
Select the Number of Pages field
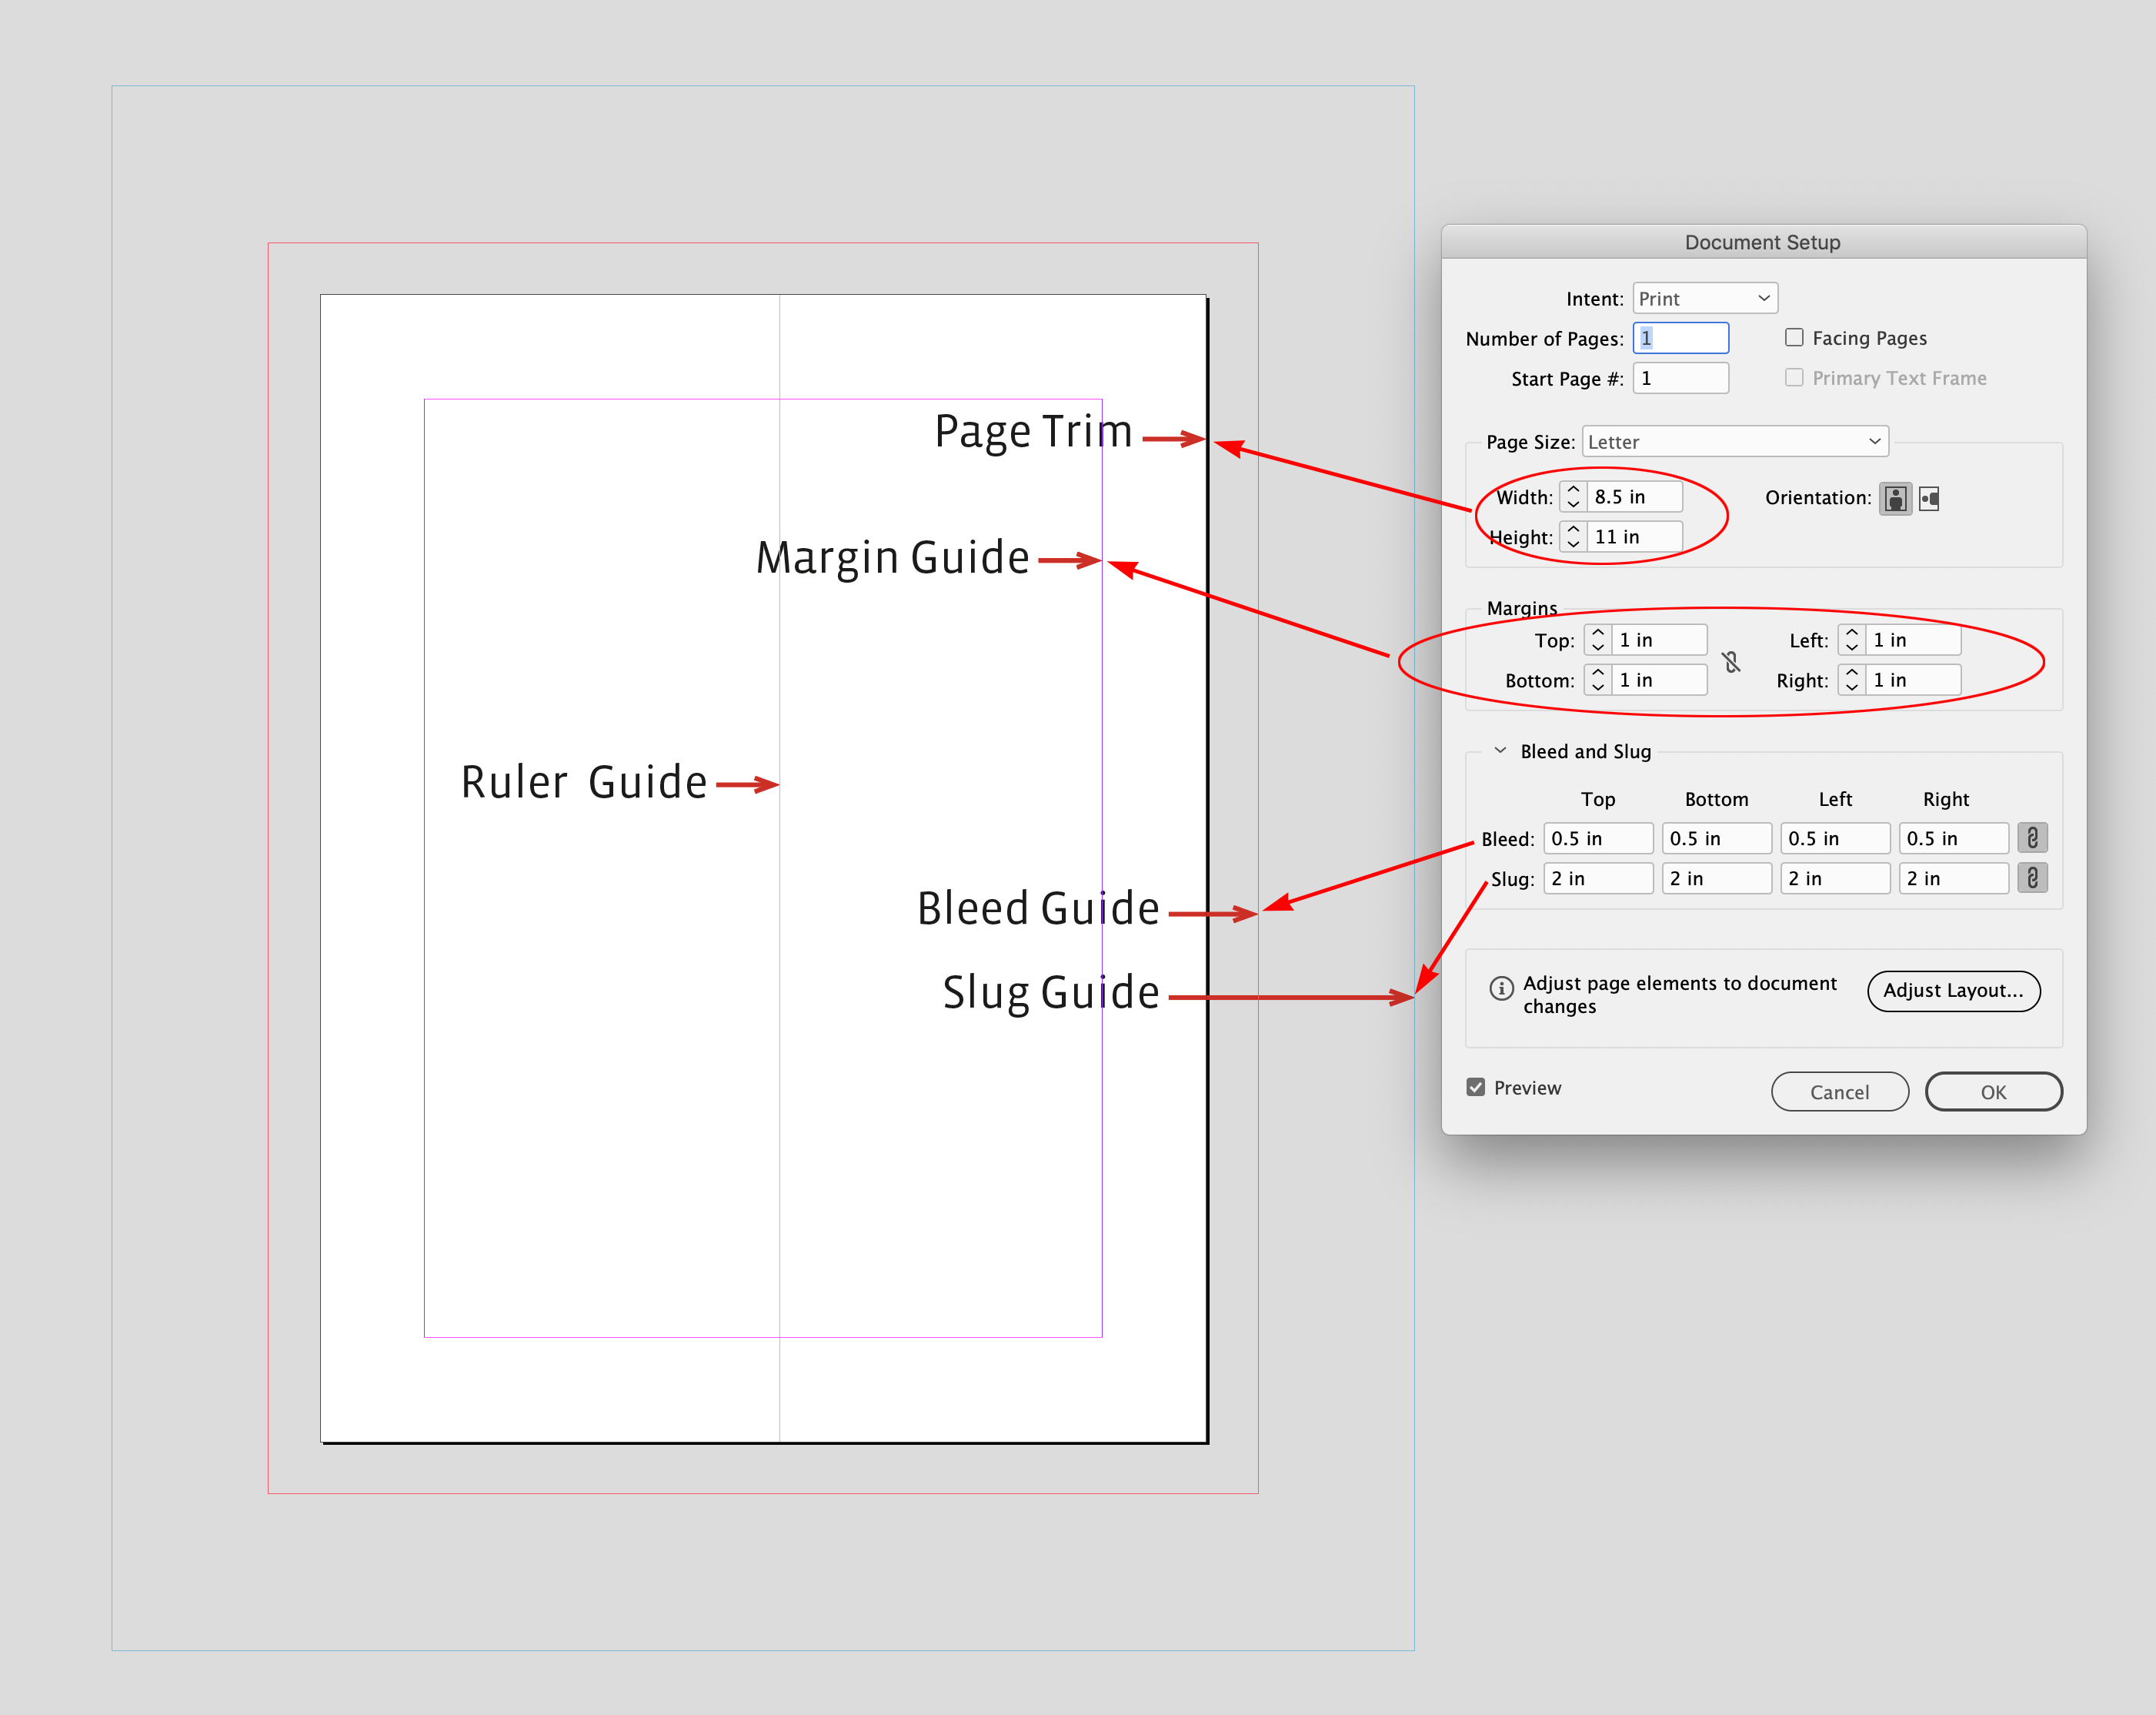(x=1680, y=337)
